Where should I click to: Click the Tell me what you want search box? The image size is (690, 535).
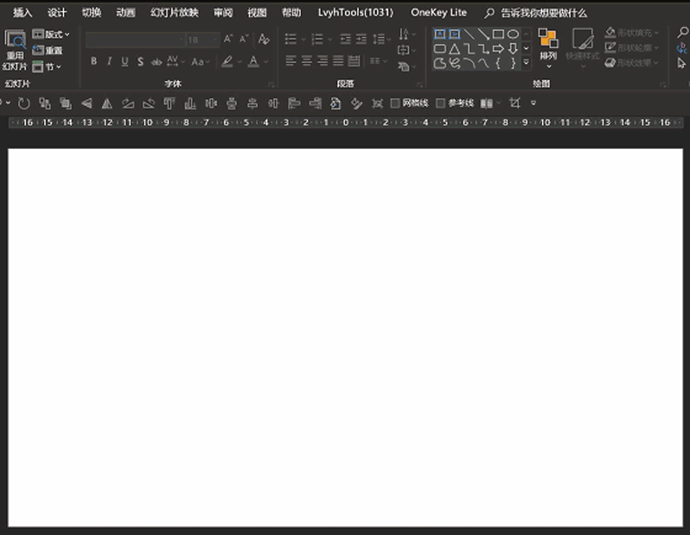click(536, 13)
